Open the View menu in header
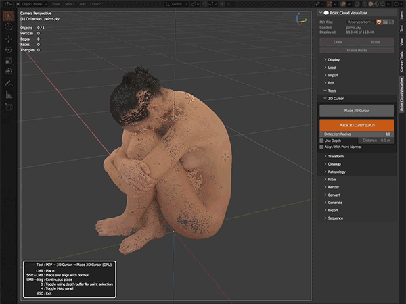Viewport: 406px width, 304px height. [x=55, y=4]
